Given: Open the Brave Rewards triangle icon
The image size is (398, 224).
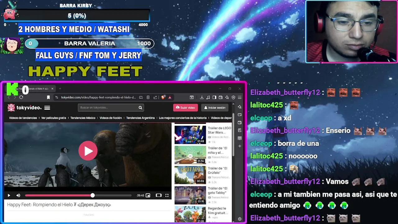Looking at the screenshot, I should [170, 97].
